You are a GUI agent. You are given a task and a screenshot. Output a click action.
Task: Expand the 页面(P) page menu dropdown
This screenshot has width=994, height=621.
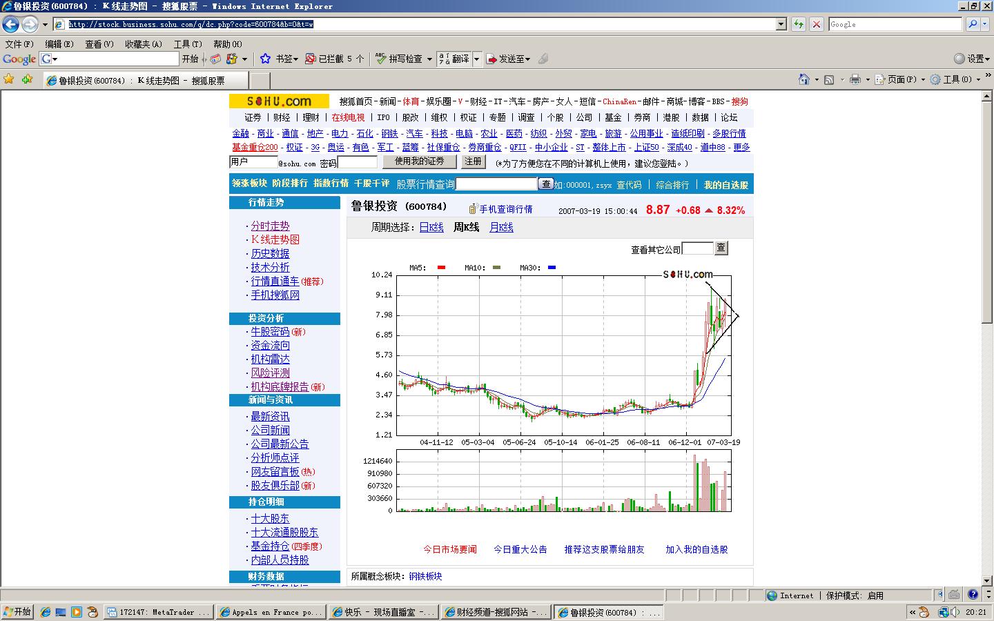(x=923, y=79)
